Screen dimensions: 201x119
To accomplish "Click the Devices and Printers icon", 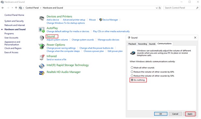I will click(42, 18).
